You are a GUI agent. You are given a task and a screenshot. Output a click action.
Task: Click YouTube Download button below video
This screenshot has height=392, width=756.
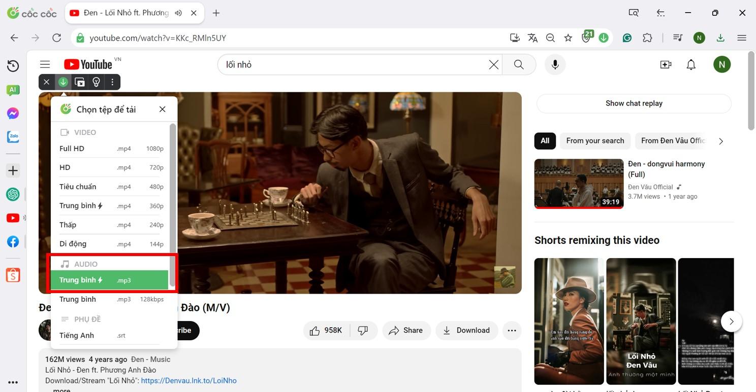tap(466, 331)
